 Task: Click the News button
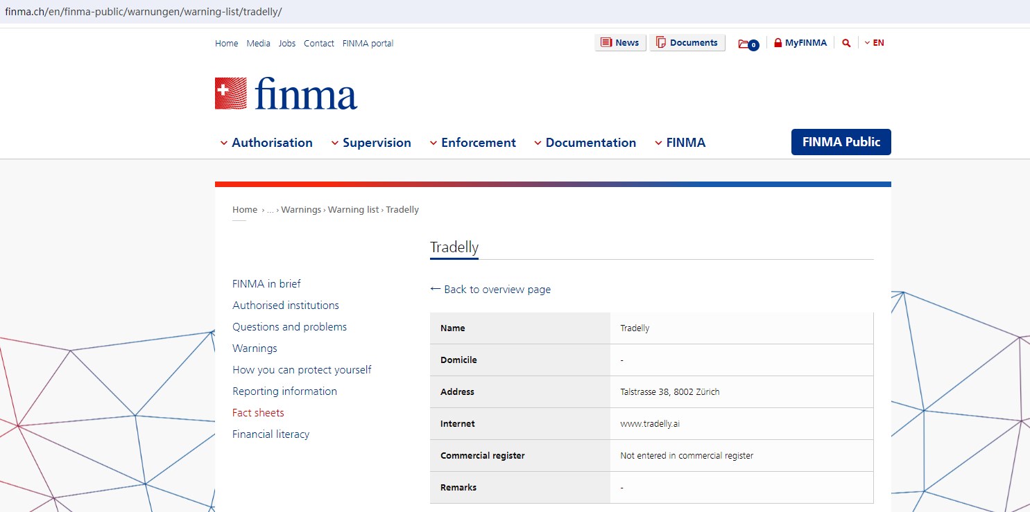(621, 43)
